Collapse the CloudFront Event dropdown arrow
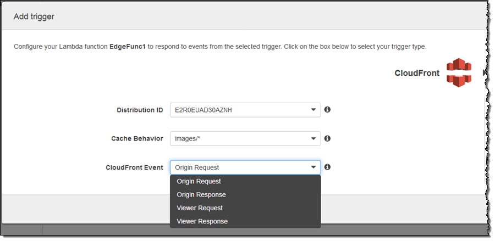 313,167
